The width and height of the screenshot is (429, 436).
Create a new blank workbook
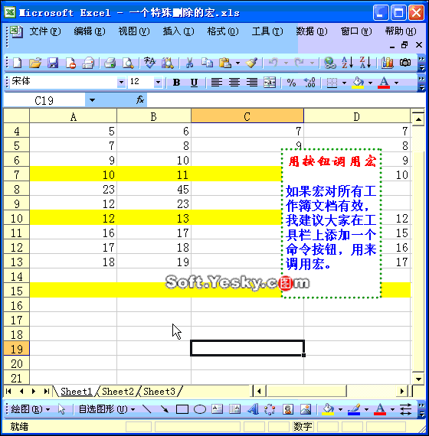[x=18, y=63]
